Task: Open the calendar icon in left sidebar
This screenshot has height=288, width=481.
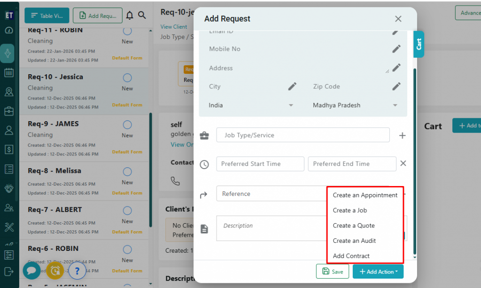Action: click(x=8, y=73)
